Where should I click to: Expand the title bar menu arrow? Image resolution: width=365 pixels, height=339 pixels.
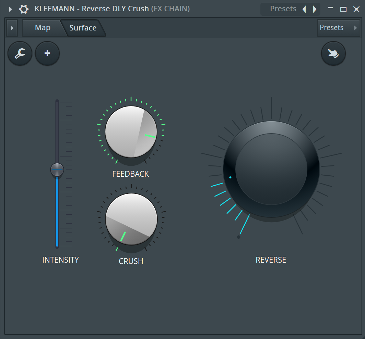tap(10, 9)
